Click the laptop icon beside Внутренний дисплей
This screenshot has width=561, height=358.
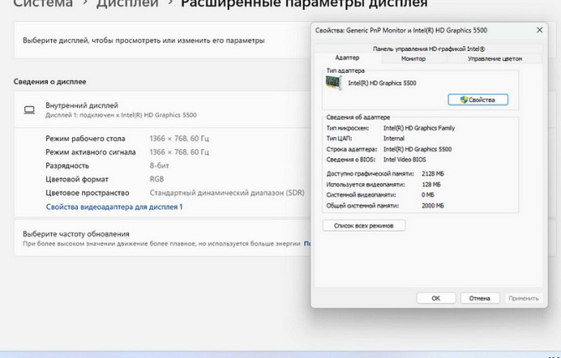pos(29,110)
